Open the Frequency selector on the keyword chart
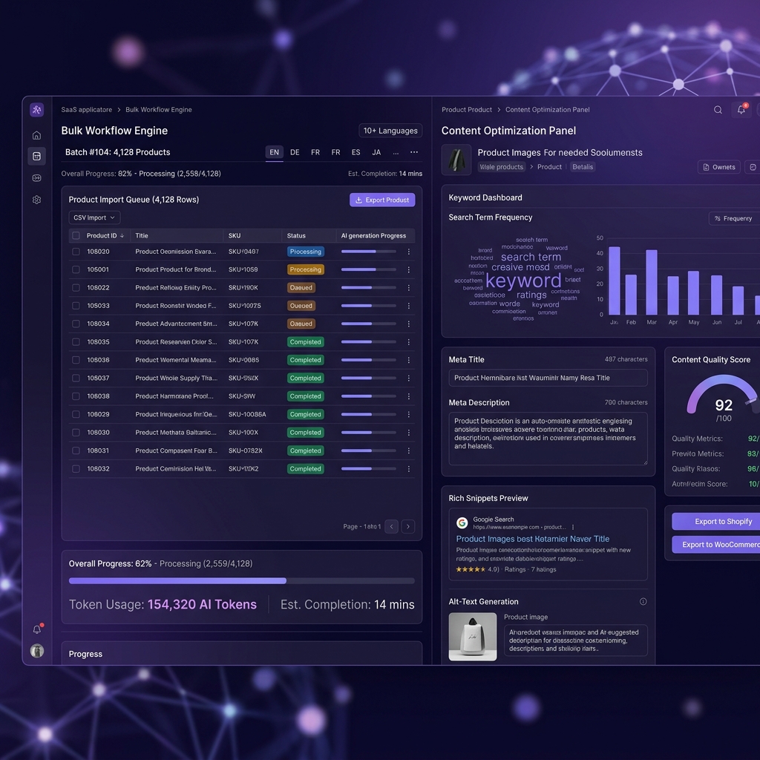This screenshot has width=760, height=760. [734, 219]
